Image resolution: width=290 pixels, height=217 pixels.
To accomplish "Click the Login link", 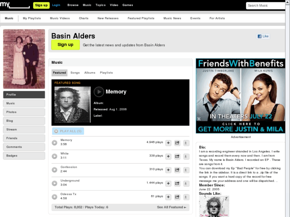I will (x=56, y=5).
